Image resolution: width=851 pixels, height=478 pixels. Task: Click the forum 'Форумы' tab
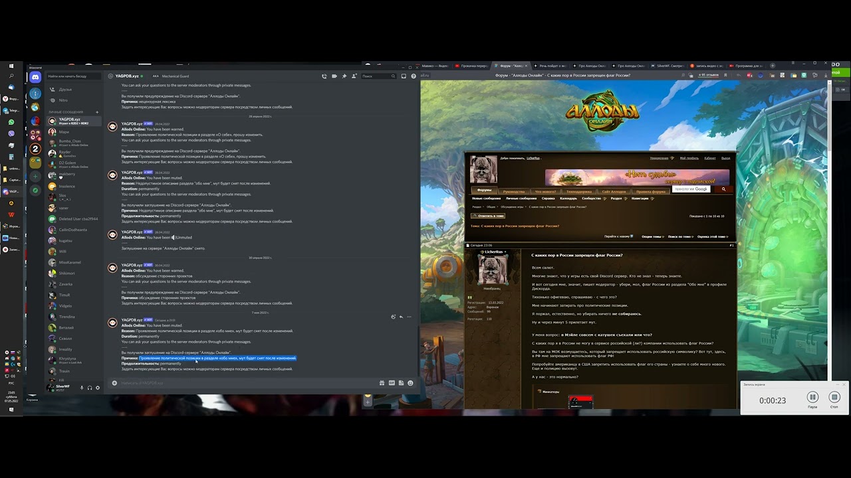point(484,191)
